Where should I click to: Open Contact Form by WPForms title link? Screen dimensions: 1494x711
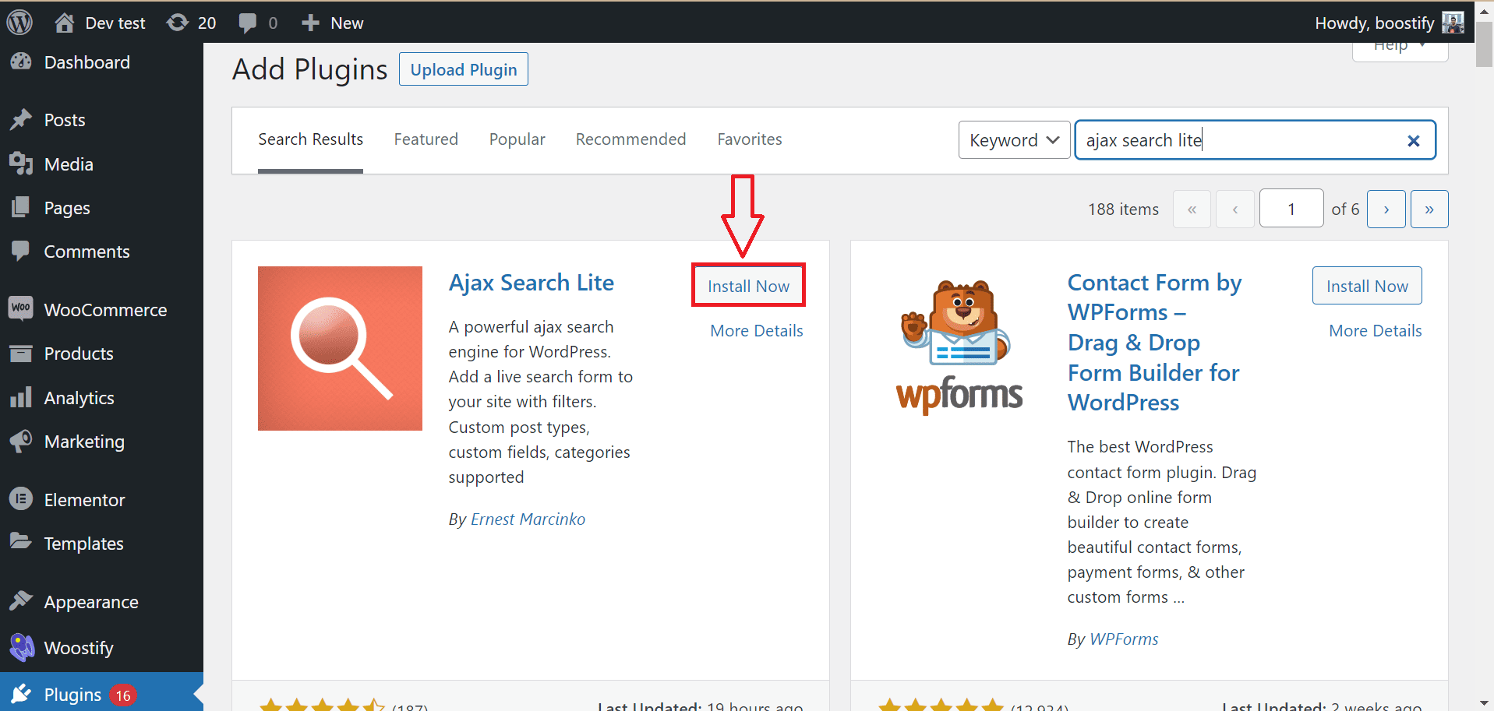pos(1154,343)
